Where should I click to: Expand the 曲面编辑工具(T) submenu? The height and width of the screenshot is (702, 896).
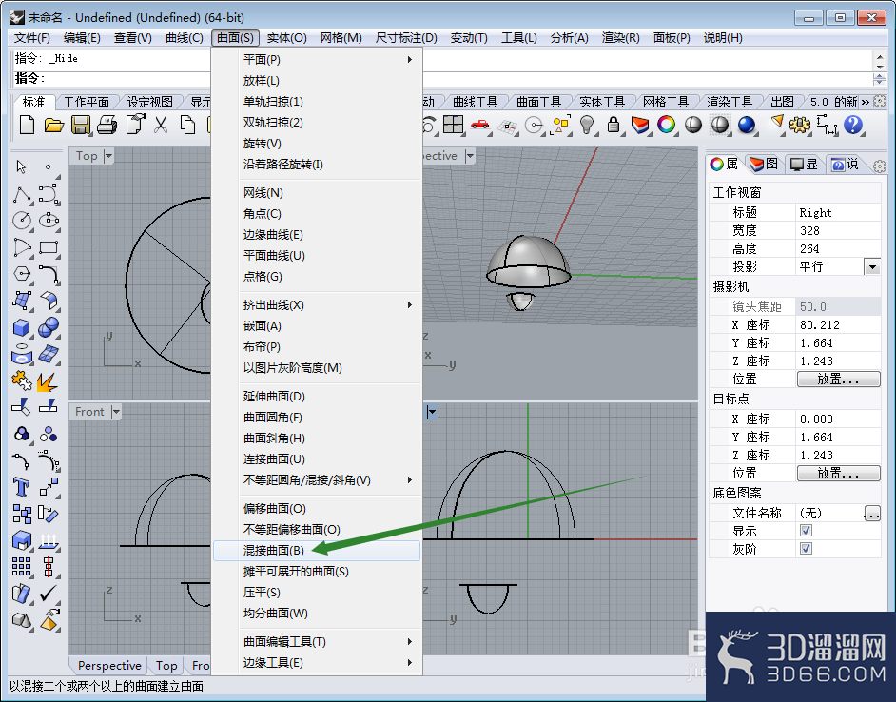[317, 642]
